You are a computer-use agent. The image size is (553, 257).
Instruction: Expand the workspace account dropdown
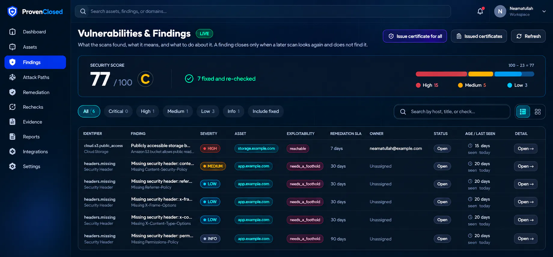click(x=544, y=11)
